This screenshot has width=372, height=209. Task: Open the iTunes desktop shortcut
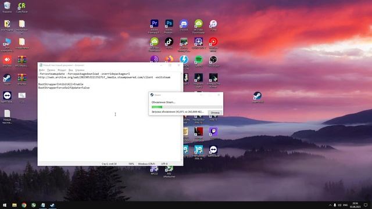point(213,25)
